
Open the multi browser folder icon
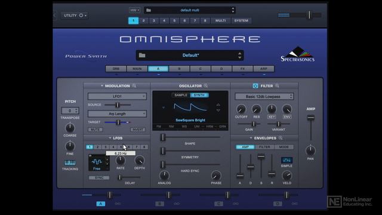click(149, 10)
